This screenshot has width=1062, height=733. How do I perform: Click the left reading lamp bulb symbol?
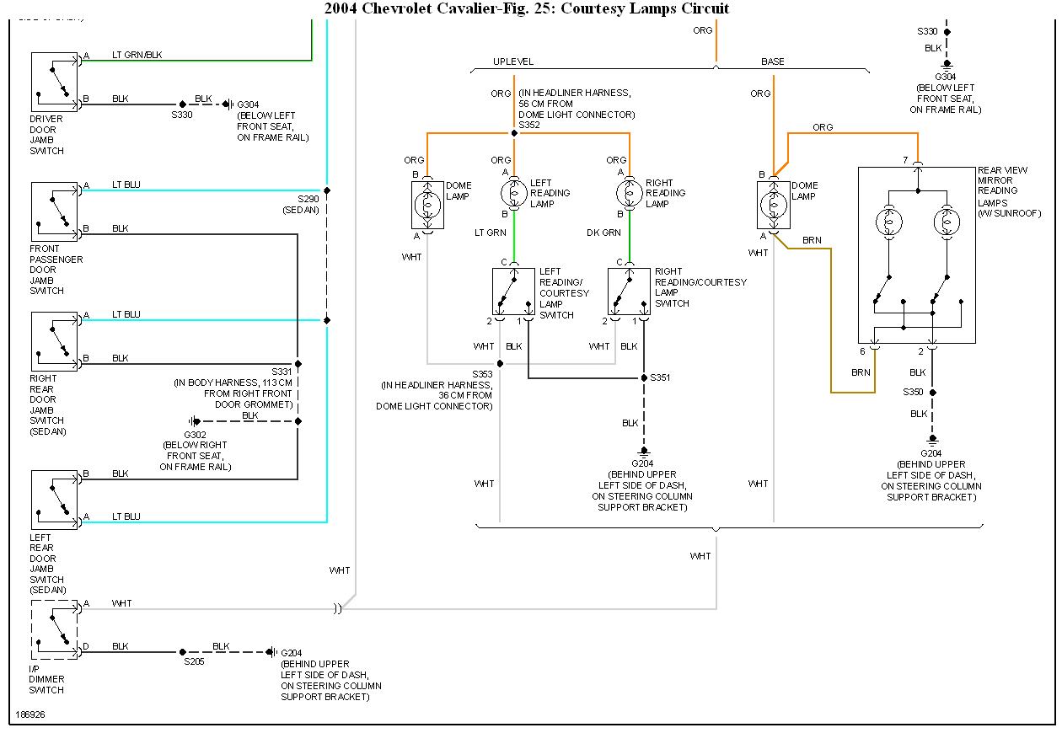(513, 193)
